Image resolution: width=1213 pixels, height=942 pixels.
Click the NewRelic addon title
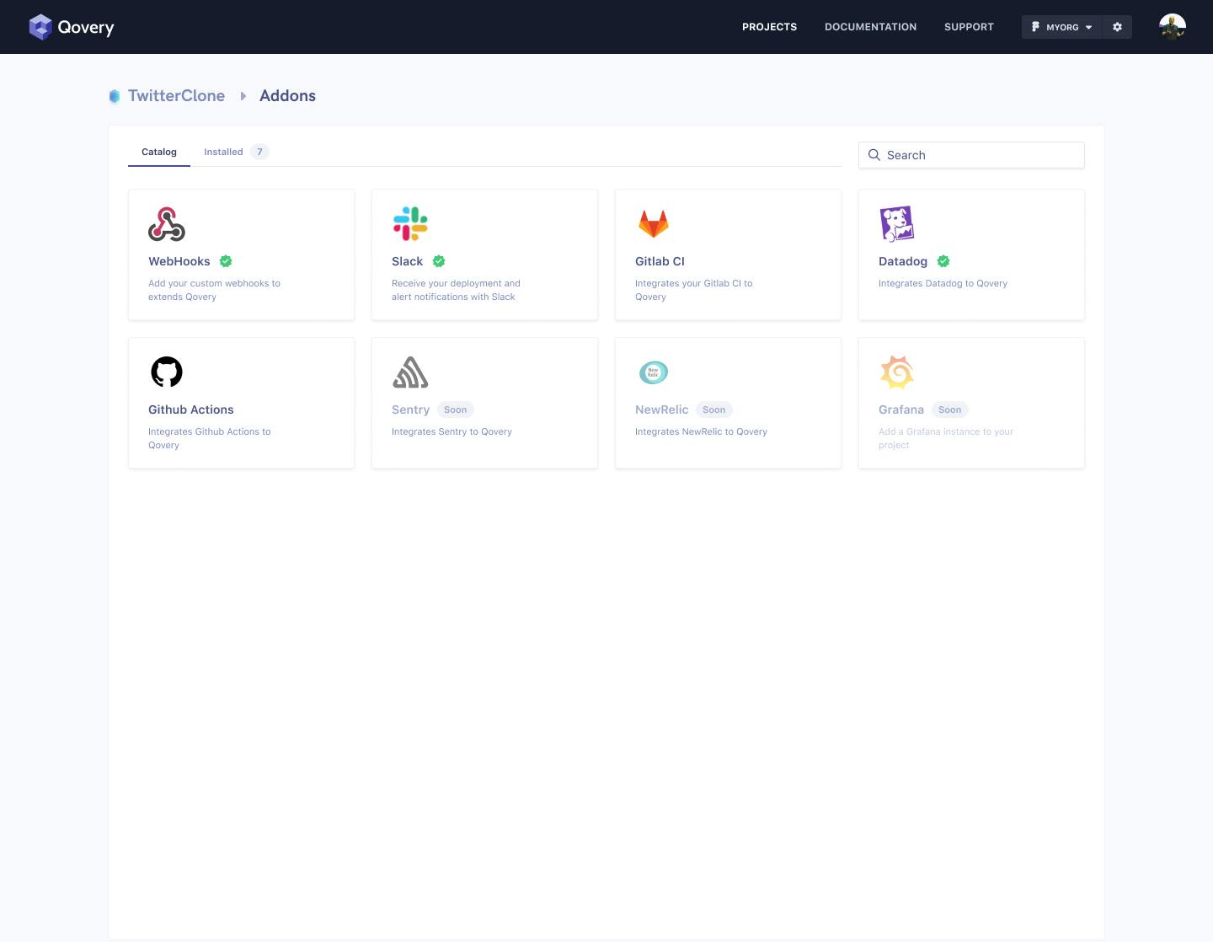click(662, 409)
